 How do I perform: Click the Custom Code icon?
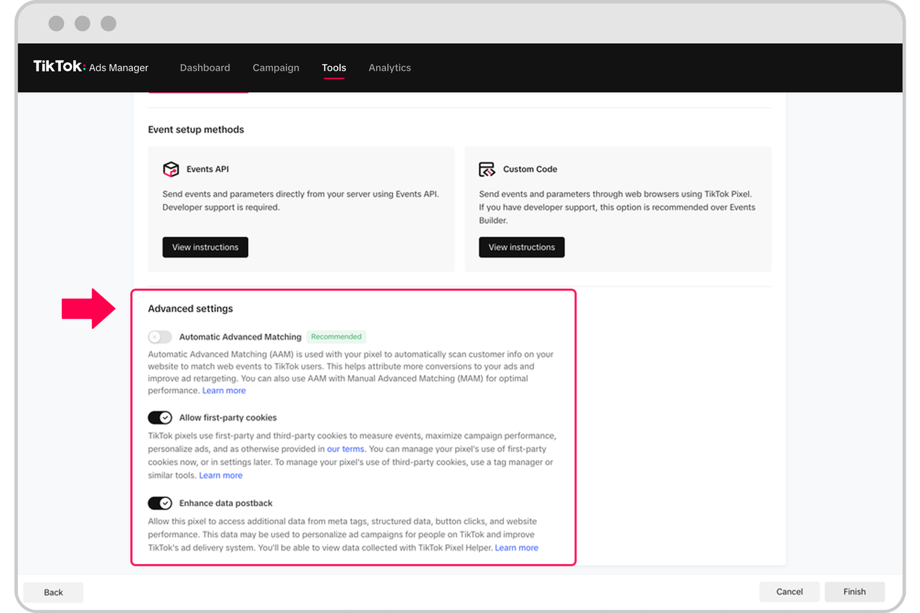click(x=487, y=170)
